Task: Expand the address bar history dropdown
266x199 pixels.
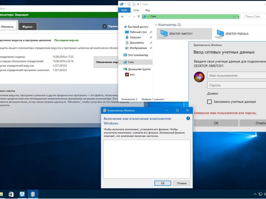Action: coord(234,17)
